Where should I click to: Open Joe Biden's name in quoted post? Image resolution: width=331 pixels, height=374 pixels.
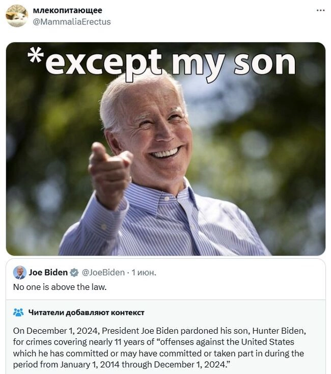(48, 273)
